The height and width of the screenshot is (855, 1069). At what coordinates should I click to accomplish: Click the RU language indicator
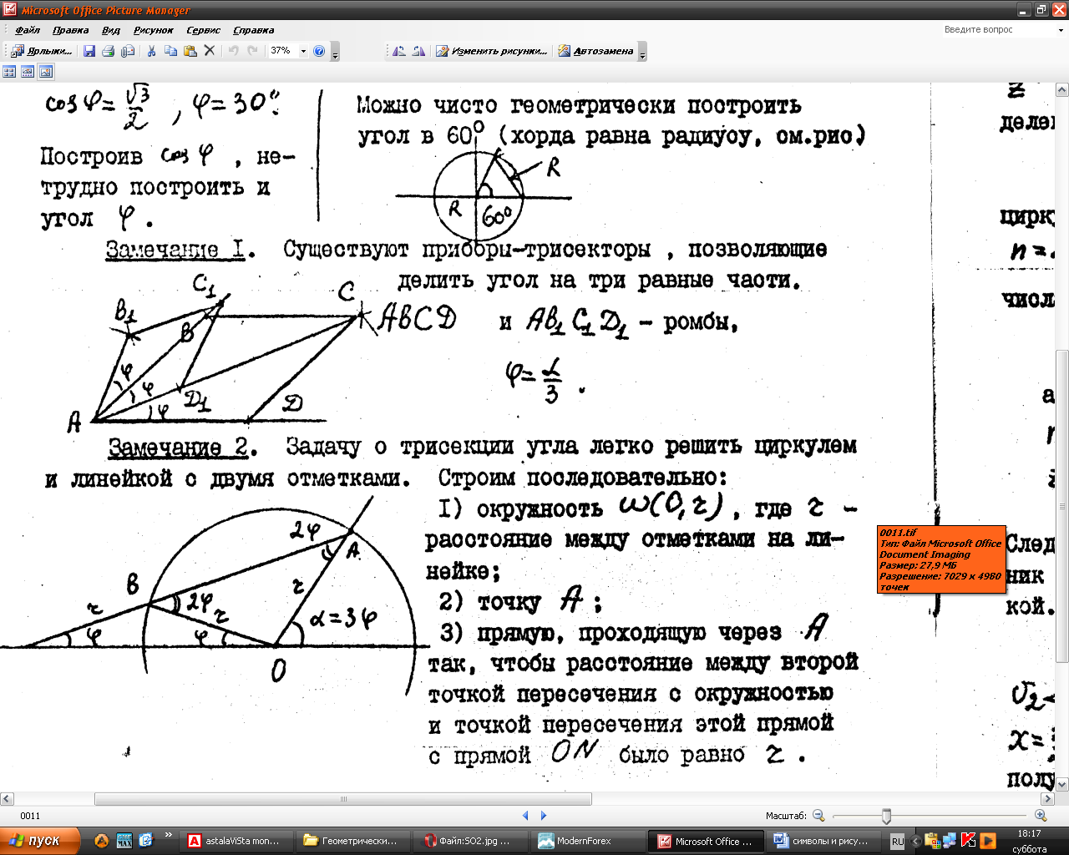[x=897, y=842]
